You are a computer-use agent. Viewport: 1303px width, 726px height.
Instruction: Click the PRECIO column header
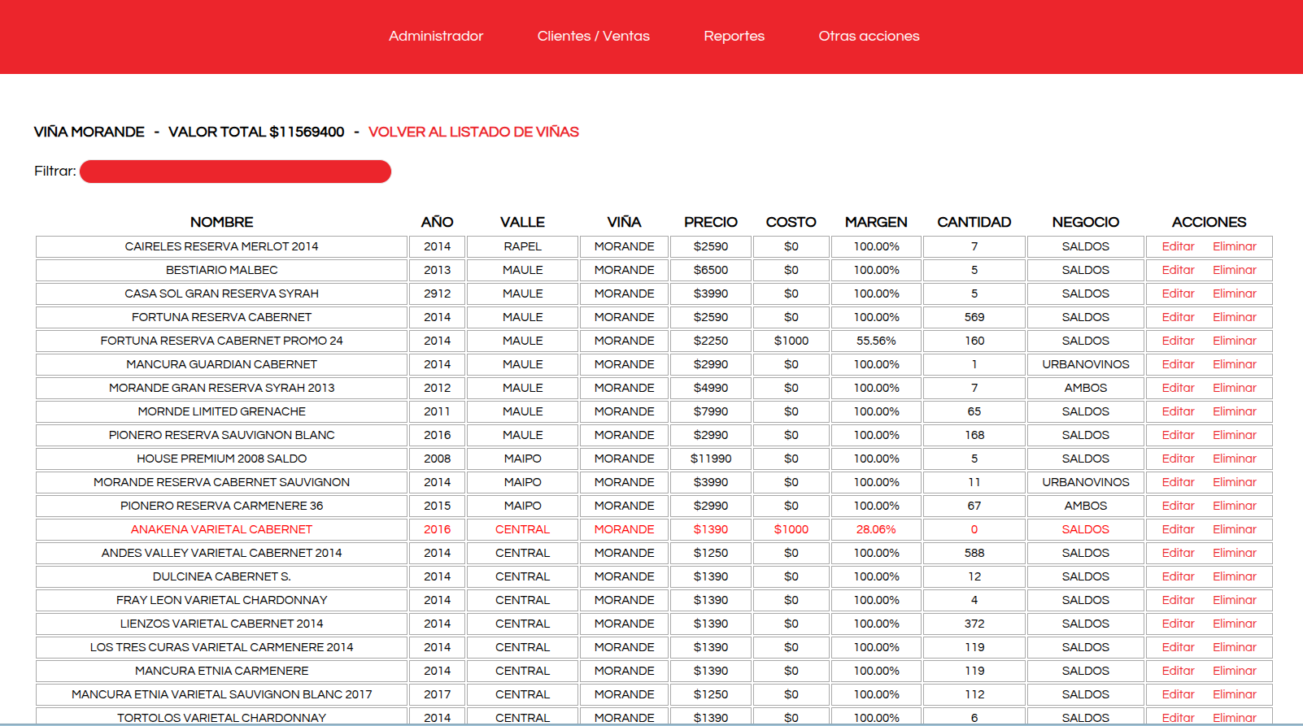(711, 222)
